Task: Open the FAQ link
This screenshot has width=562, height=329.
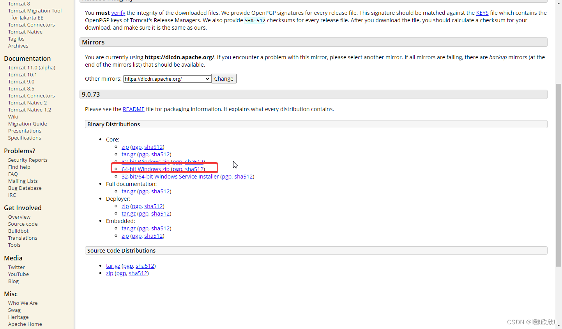Action: 13,174
